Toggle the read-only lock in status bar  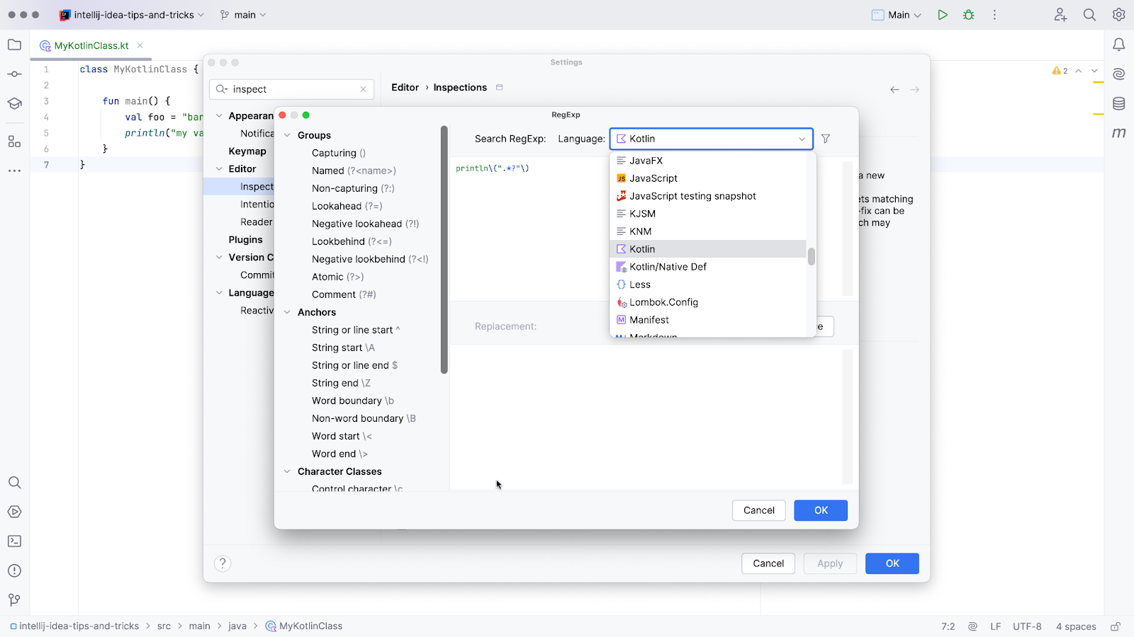(x=1116, y=626)
